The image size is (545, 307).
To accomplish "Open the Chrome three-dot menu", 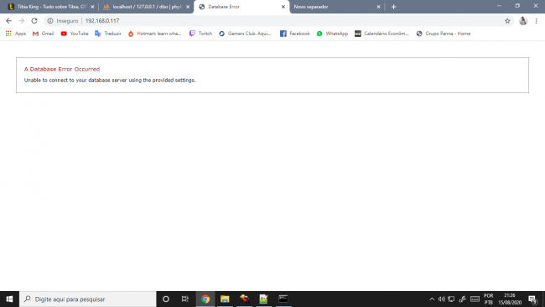I will [537, 21].
